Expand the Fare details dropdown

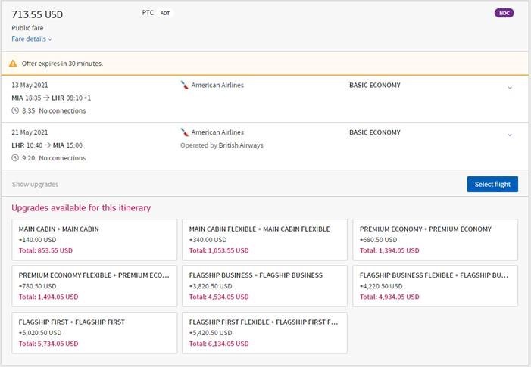[x=32, y=39]
